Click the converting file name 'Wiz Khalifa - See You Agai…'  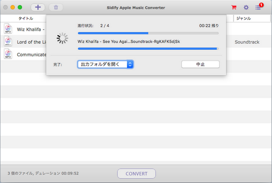coord(129,42)
